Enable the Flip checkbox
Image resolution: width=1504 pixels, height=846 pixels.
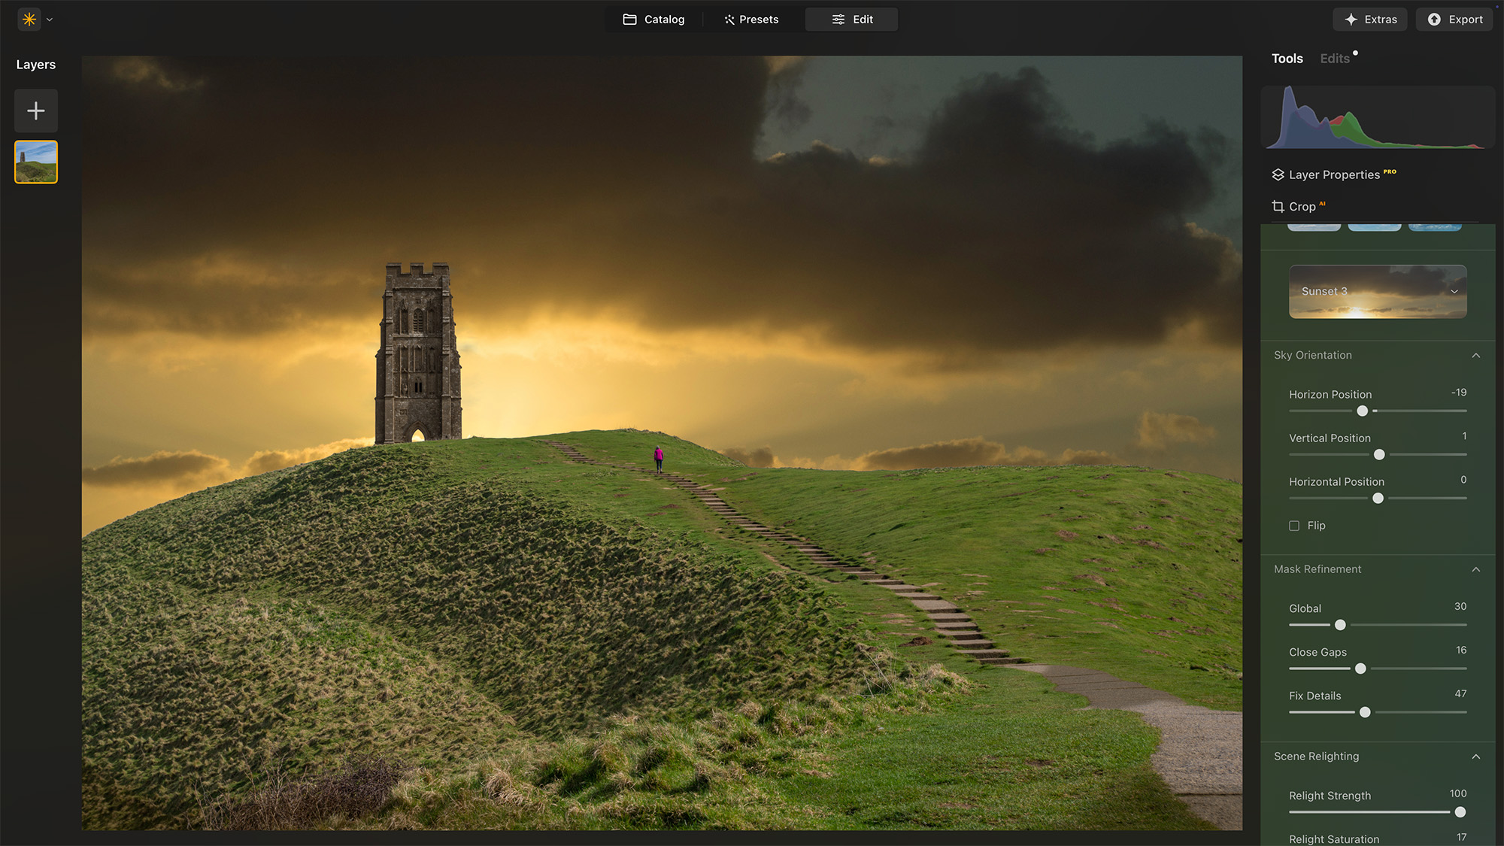point(1294,526)
